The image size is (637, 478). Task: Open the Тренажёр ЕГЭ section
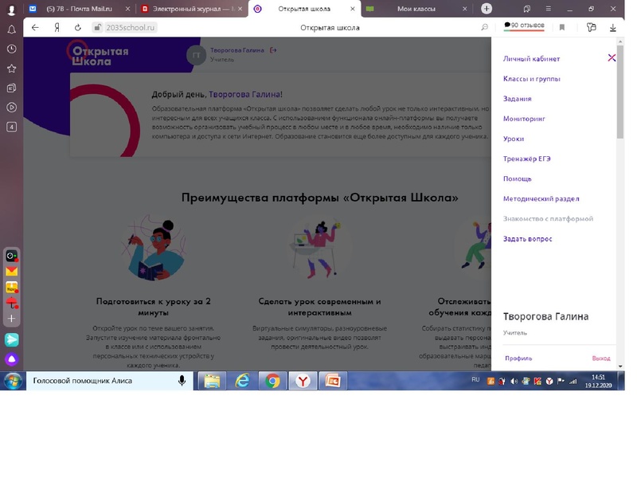coord(527,159)
